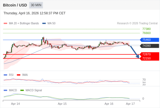
Task: Click the MACD blue legend swatch
Action: 5,90
